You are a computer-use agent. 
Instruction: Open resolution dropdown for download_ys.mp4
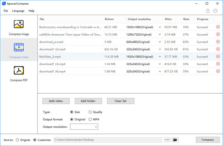160,42
